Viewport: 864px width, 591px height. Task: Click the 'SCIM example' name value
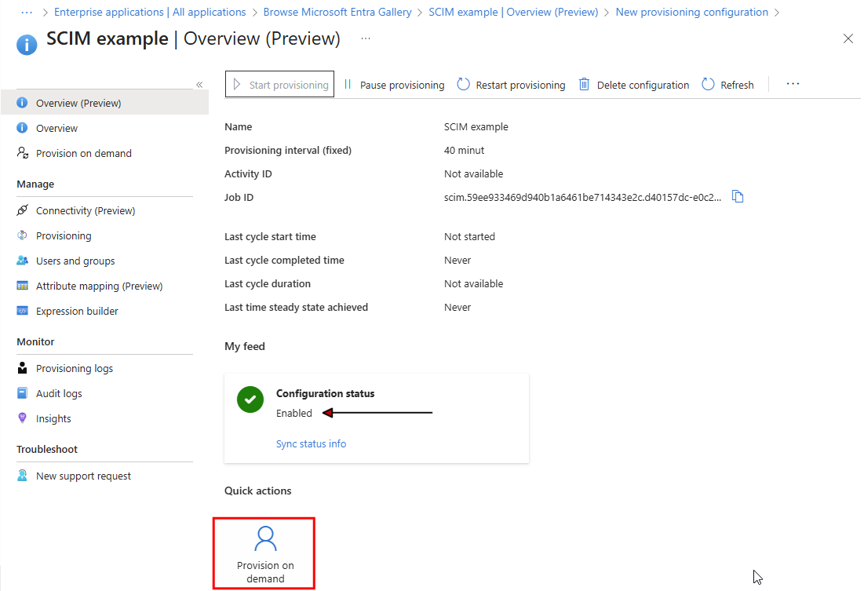476,127
